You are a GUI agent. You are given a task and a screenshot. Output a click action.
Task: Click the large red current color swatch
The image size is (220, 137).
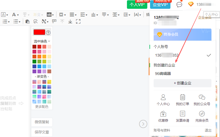coord(39,32)
